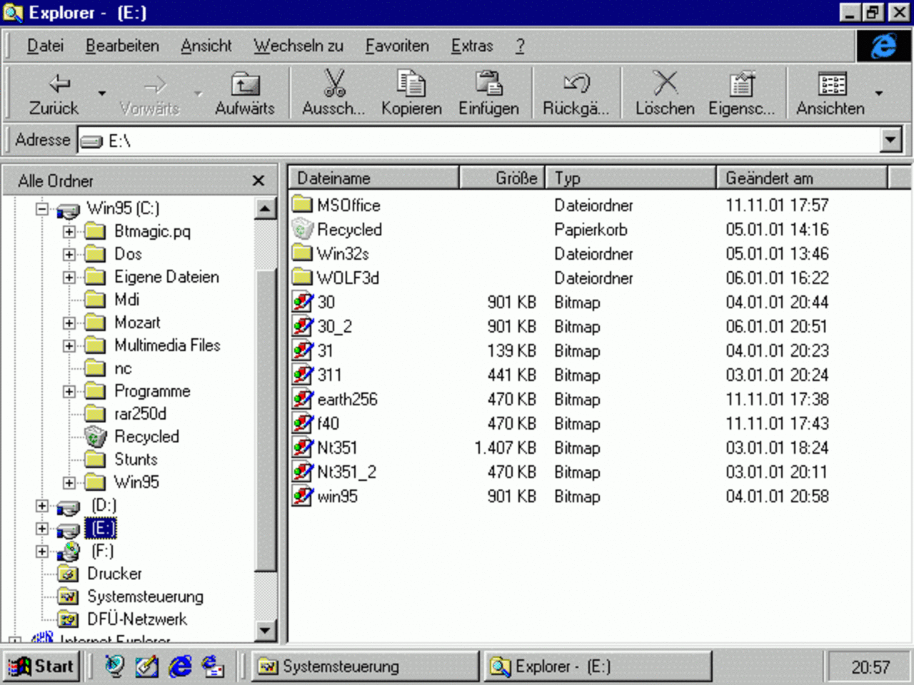This screenshot has height=685, width=914.
Task: Open the Ansichten dropdown arrow
Action: [878, 93]
